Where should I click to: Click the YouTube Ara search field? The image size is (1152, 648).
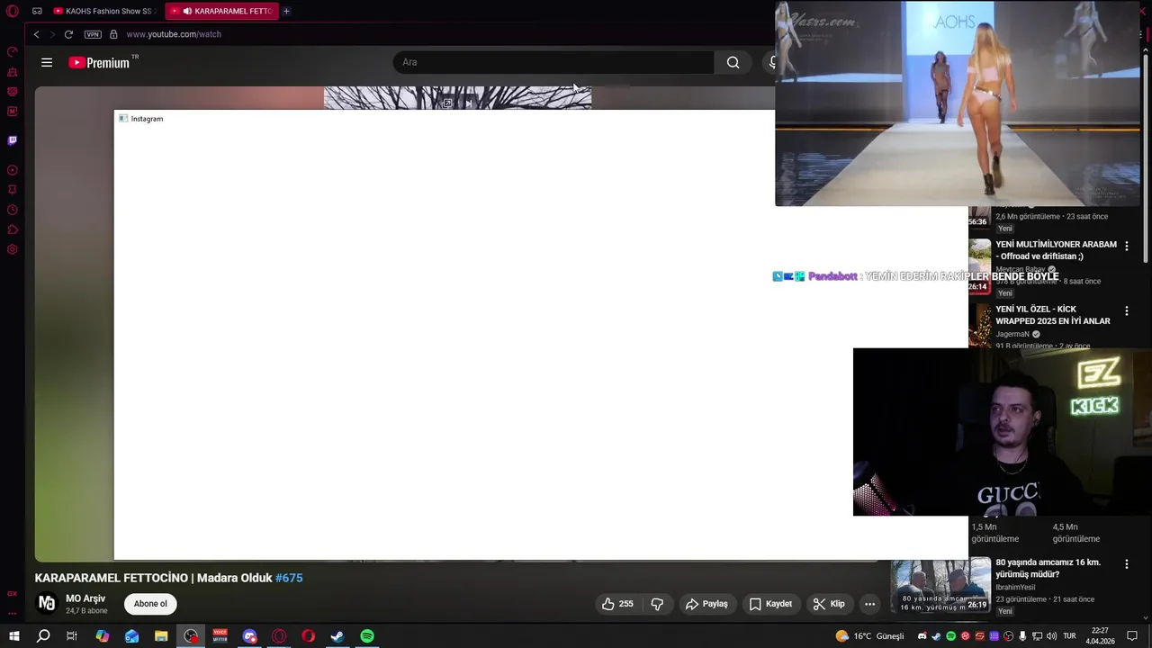[553, 62]
